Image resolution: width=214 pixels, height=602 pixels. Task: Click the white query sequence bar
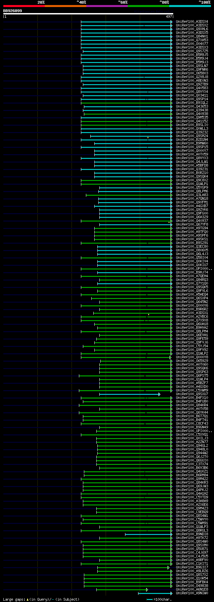pos(88,14)
